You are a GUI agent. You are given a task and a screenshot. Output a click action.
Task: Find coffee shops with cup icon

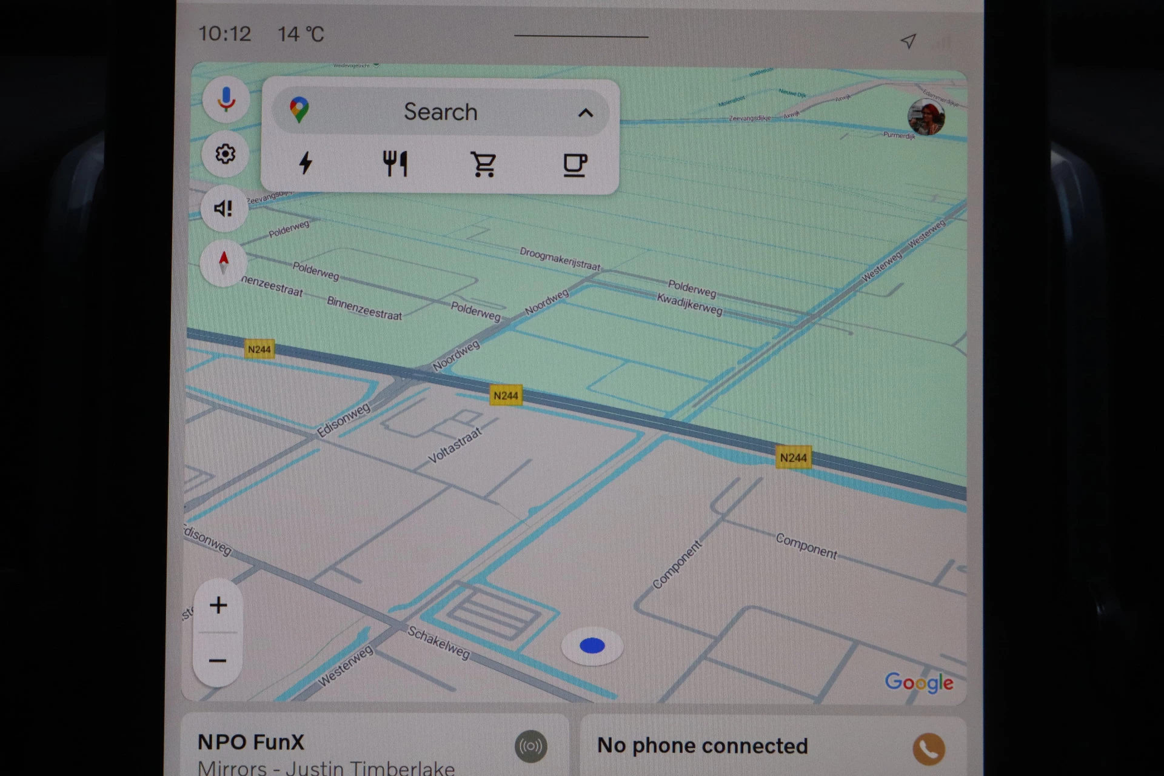574,164
